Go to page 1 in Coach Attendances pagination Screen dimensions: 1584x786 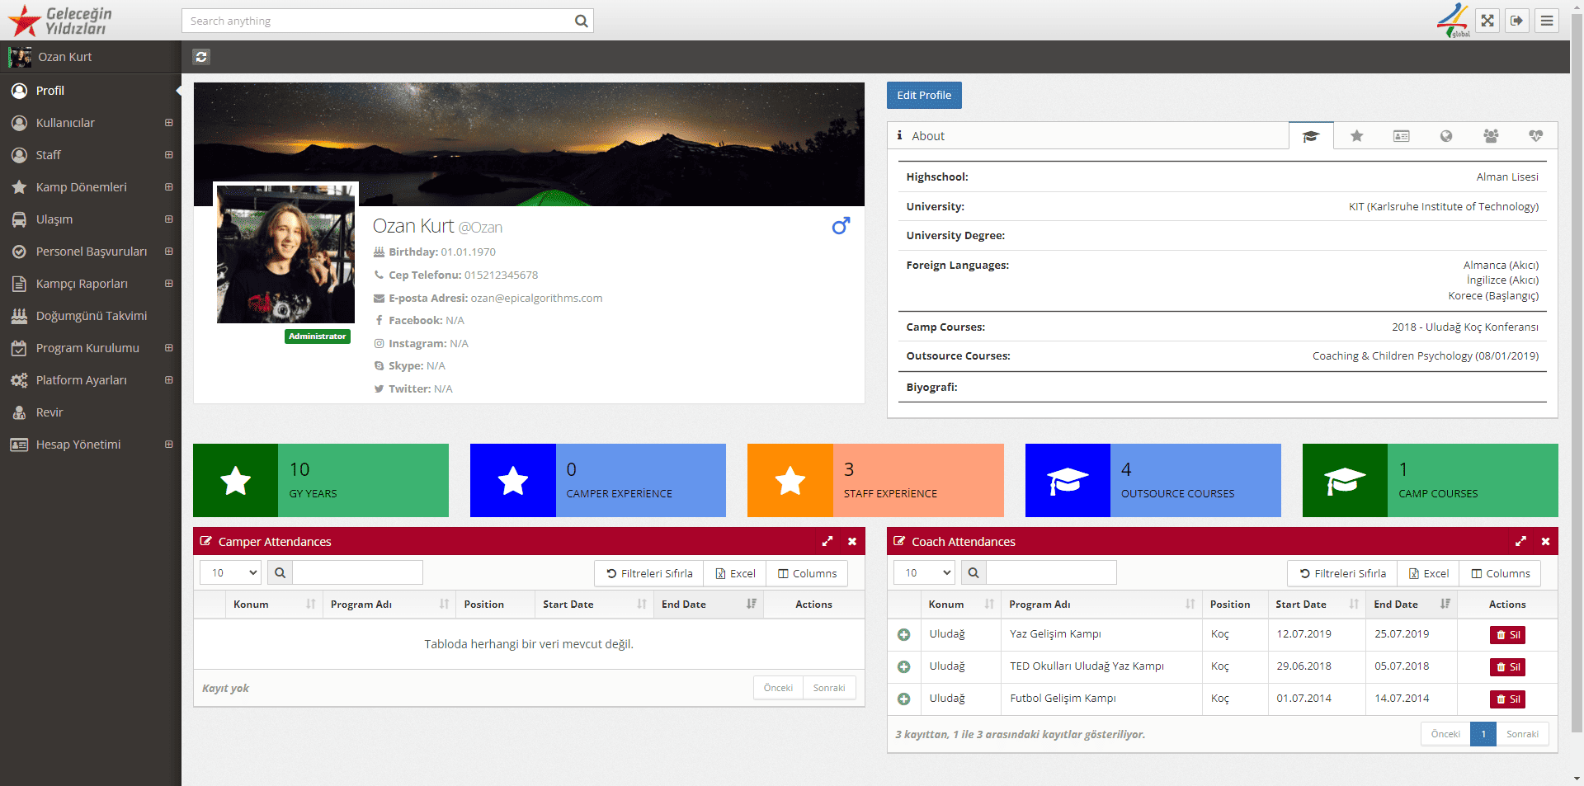[1483, 734]
